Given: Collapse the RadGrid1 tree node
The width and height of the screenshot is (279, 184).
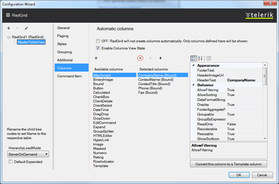Looking at the screenshot, I should [x=9, y=37].
